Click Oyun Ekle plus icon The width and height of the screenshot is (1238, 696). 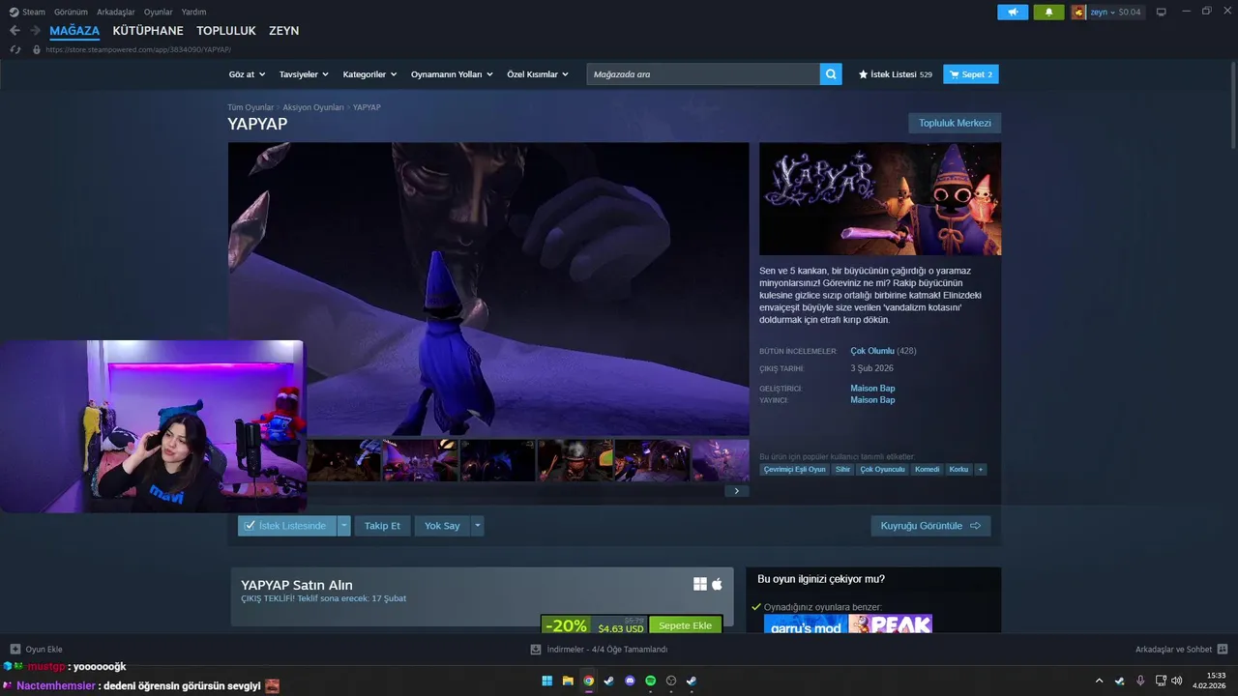[15, 650]
